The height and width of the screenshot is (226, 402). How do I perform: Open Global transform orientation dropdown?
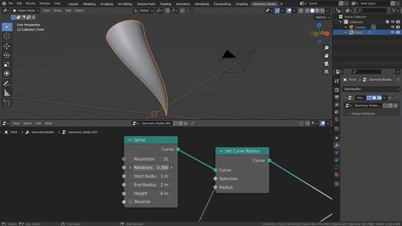pyautogui.click(x=144, y=11)
